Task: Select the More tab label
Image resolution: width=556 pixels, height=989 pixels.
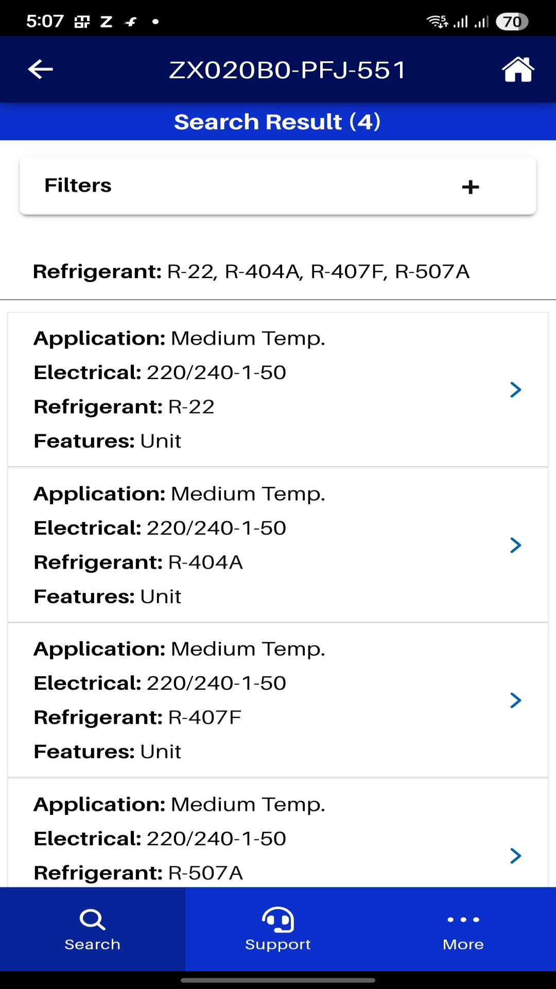Action: tap(463, 944)
